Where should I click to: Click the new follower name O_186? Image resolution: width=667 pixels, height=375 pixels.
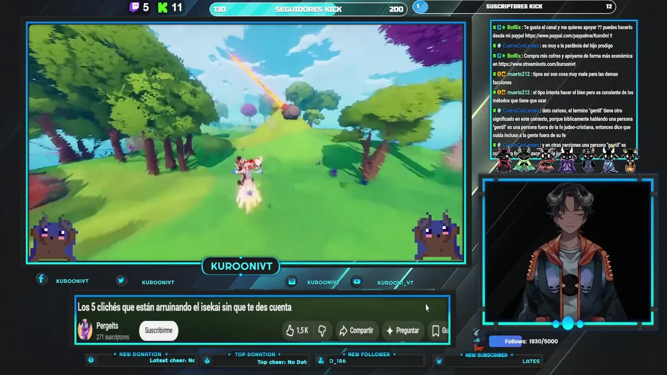(x=337, y=361)
